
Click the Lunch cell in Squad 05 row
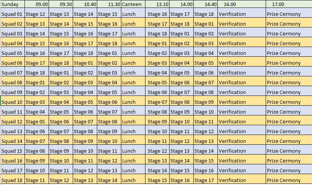pyautogui.click(x=133, y=53)
